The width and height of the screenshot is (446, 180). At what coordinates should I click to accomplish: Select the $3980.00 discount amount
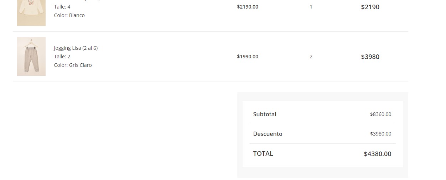pyautogui.click(x=380, y=134)
